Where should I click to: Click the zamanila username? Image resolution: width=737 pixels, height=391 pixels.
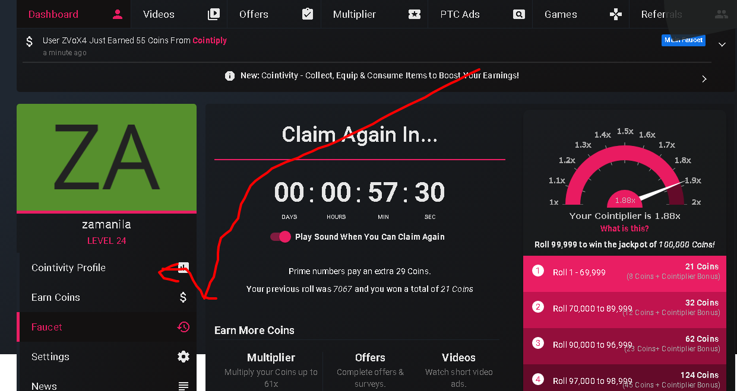[x=106, y=224]
